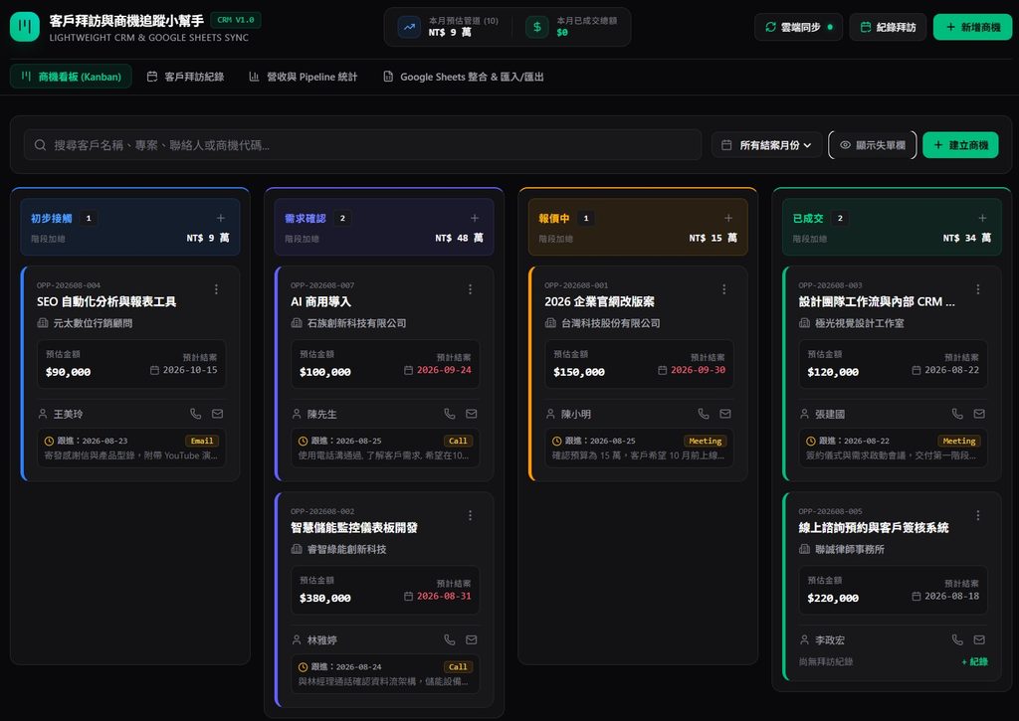Click company name 極光視覺設計工作室
This screenshot has width=1019, height=721.
[860, 323]
